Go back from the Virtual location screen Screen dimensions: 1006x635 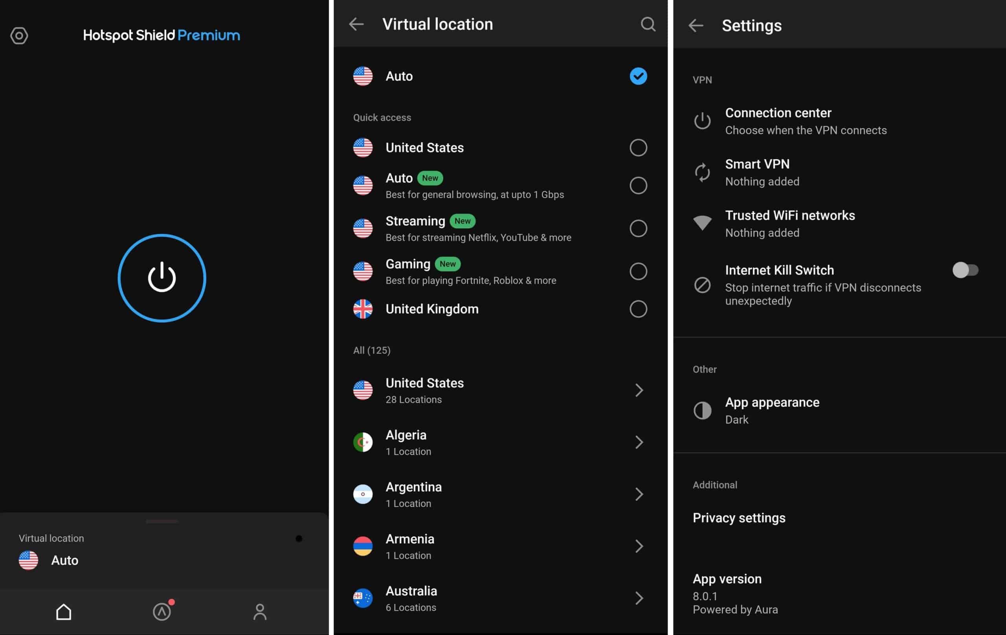tap(356, 24)
